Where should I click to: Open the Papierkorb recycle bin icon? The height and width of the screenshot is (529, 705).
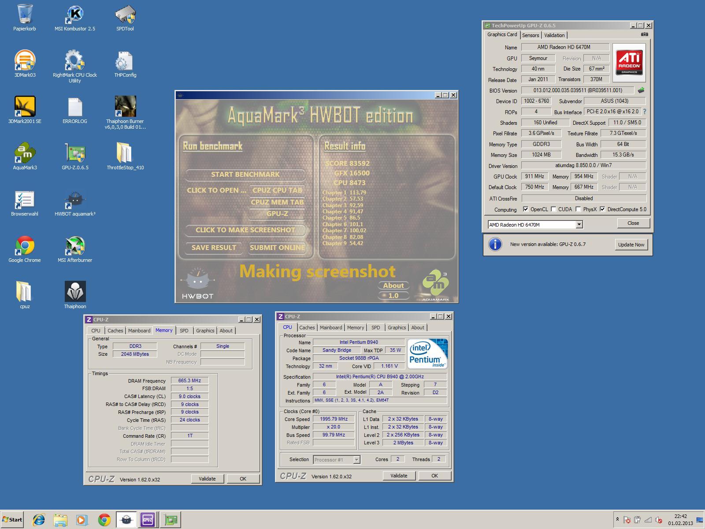[25, 18]
